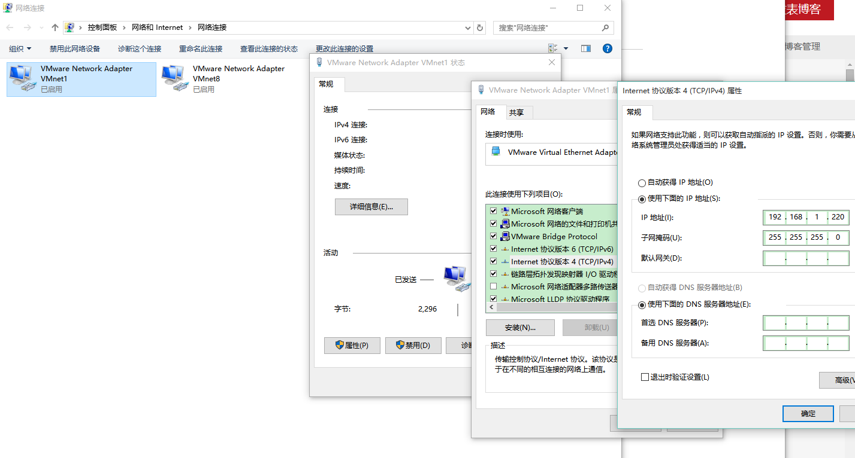855x458 pixels.
Task: Click 更改此连接的设置 in the toolbar
Action: tap(345, 48)
